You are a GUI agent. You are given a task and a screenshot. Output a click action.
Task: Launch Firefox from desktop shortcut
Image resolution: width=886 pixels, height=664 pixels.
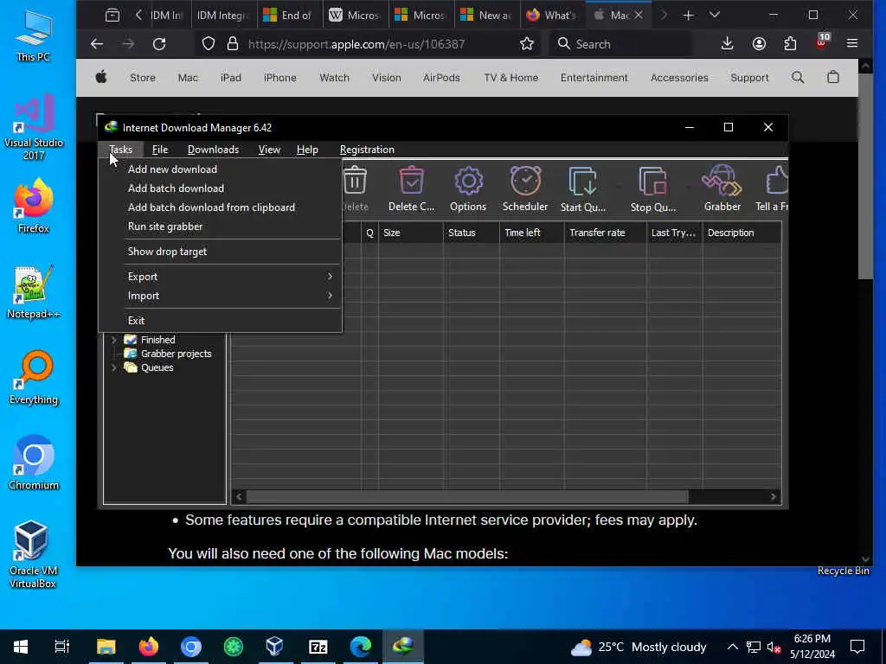pos(34,206)
